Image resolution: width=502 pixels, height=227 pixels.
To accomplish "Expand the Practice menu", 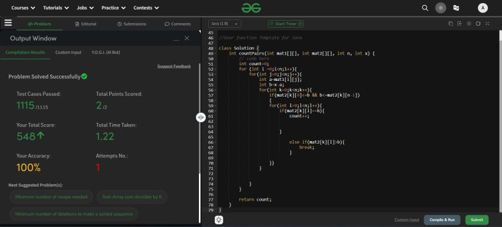I will [x=114, y=8].
